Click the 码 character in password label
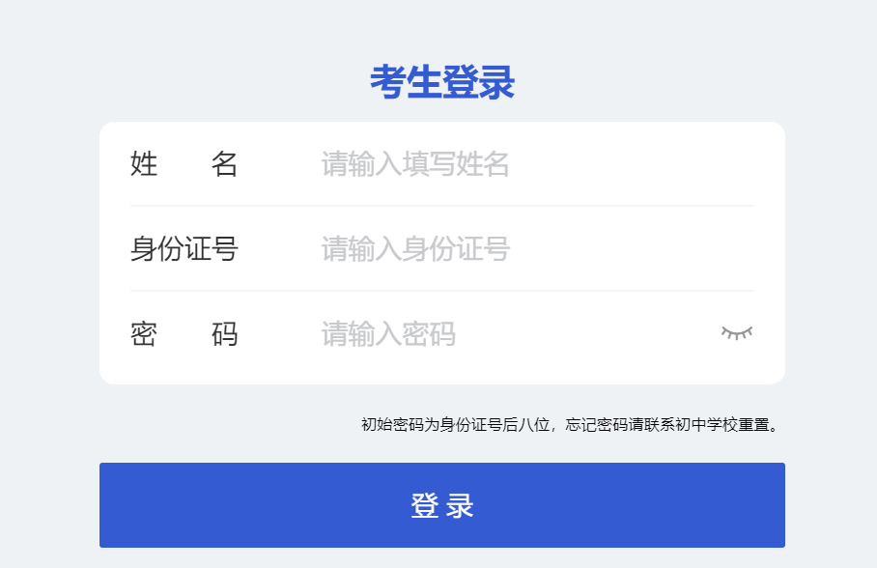The height and width of the screenshot is (568, 877). pyautogui.click(x=224, y=334)
